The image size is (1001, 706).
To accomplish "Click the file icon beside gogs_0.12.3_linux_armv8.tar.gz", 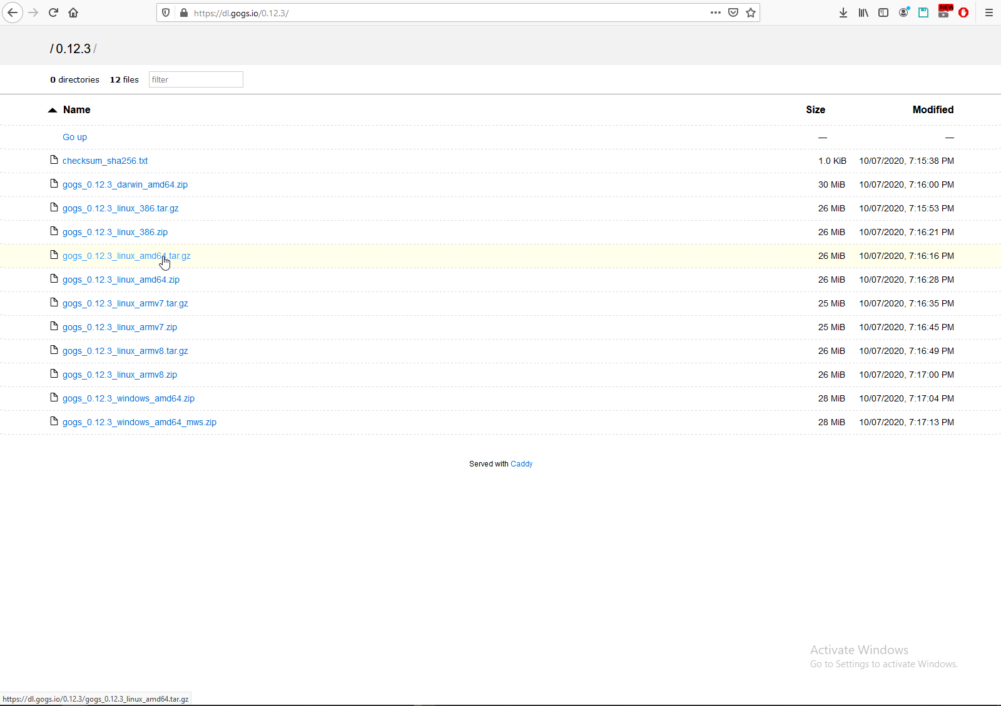I will click(x=54, y=350).
